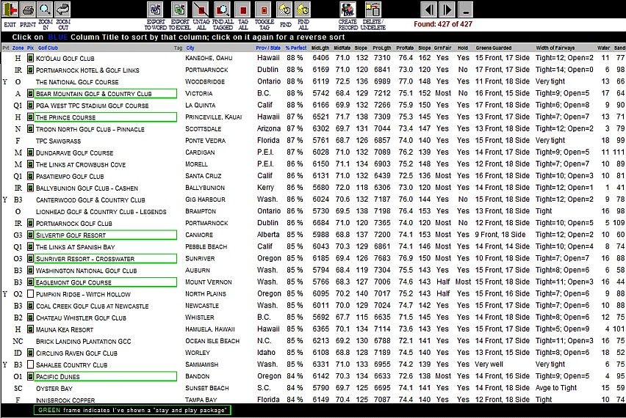Viewport: 626px width, 418px height.
Task: Click Coal Creek Golf Club at Newcastle
Action: pos(93,306)
